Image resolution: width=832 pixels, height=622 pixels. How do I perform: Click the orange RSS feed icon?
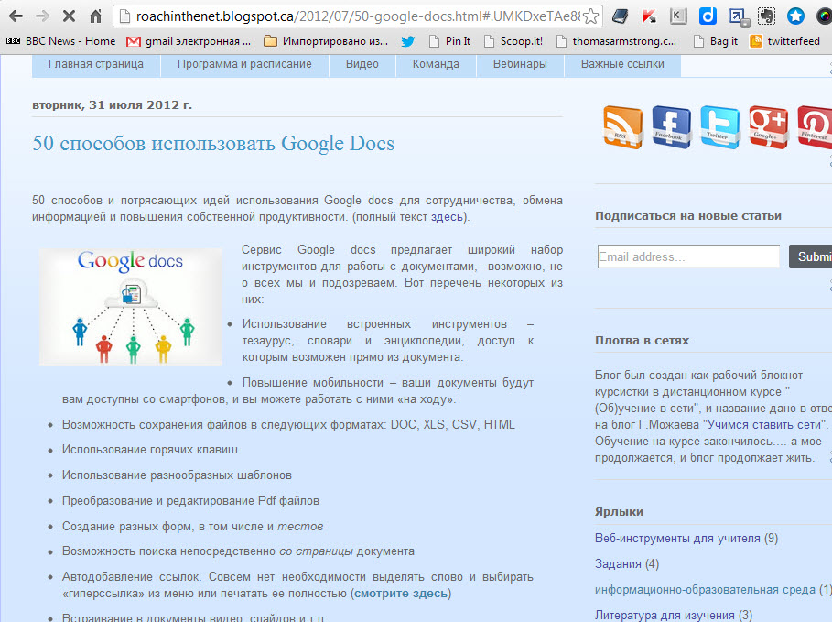pos(622,127)
